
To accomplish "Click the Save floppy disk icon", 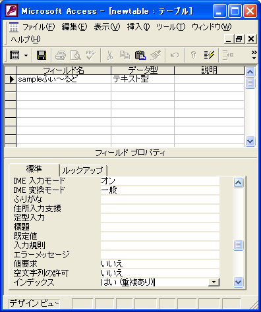I will pyautogui.click(x=42, y=55).
